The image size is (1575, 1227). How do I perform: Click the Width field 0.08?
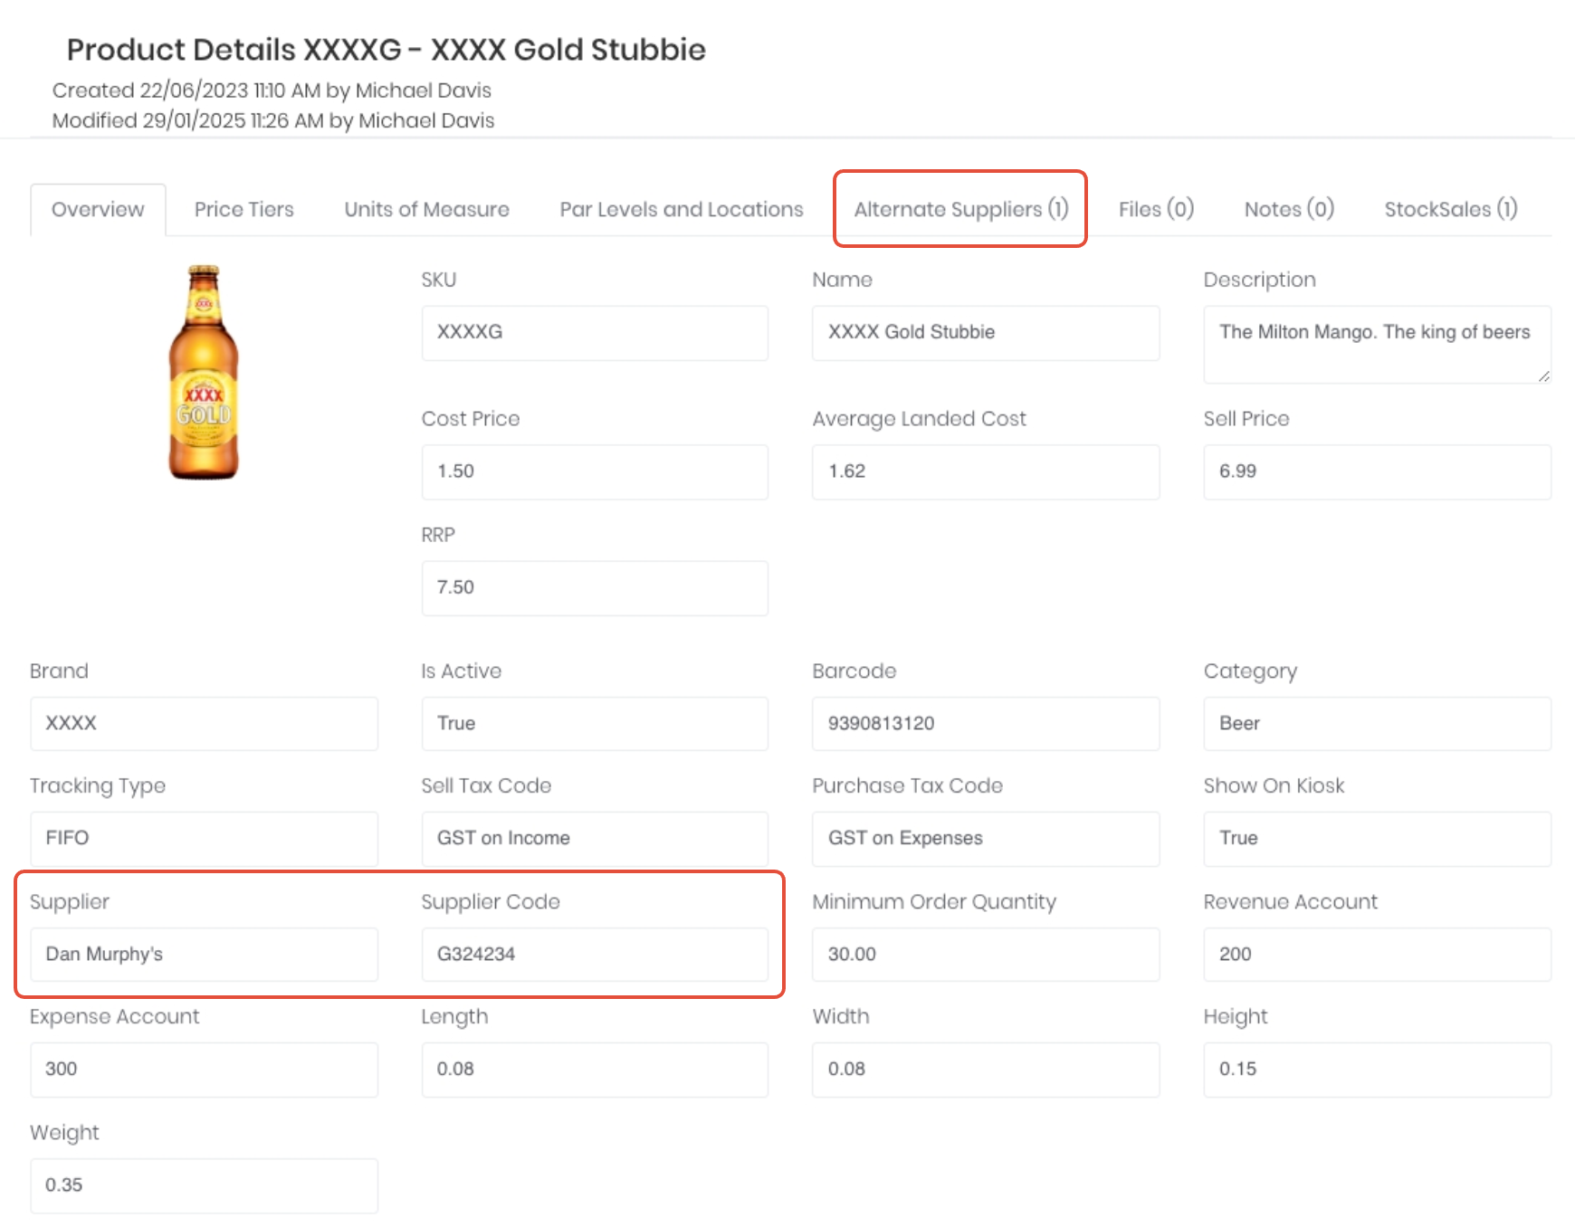pyautogui.click(x=986, y=1070)
